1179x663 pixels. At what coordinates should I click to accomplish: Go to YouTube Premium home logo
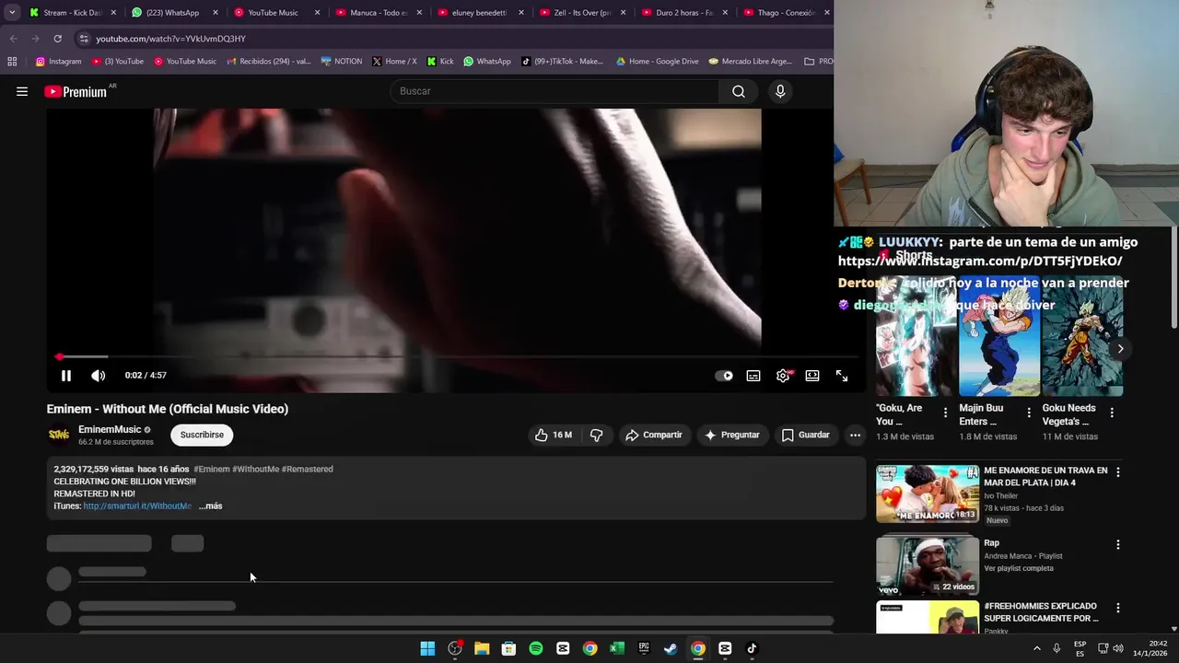click(76, 91)
